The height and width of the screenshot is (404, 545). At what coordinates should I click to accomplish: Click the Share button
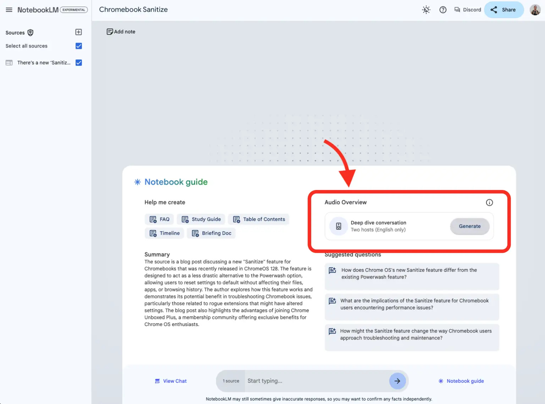point(503,10)
